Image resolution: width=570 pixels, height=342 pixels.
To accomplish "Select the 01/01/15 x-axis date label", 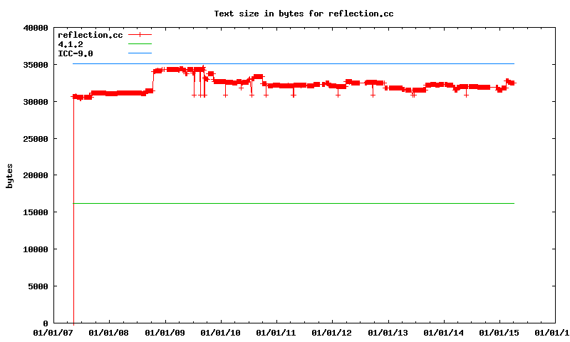I will 499,333.
